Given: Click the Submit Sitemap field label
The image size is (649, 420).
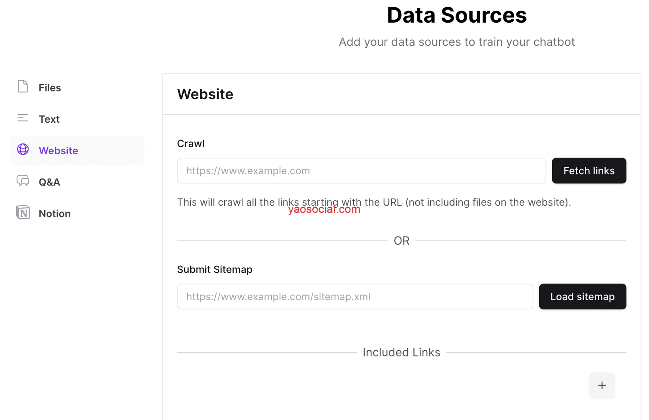Looking at the screenshot, I should pyautogui.click(x=215, y=270).
